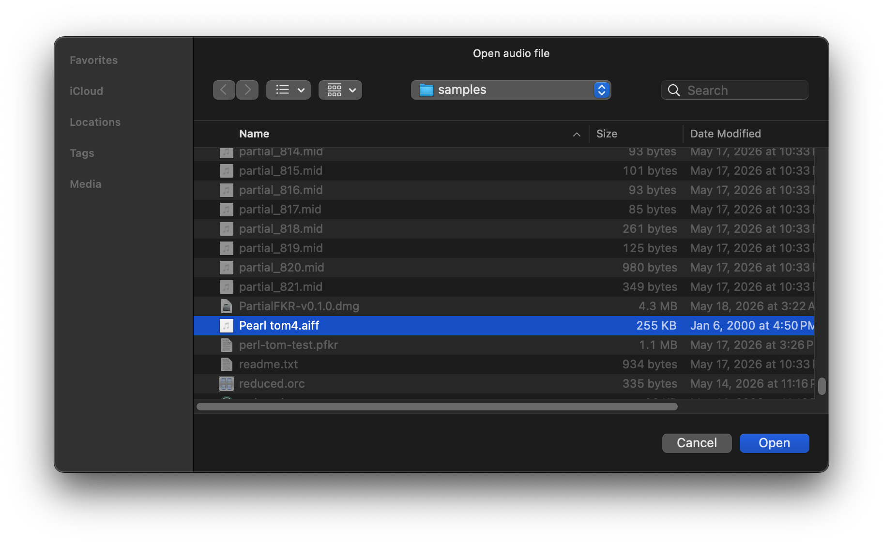The image size is (883, 544).
Task: Open the selected audio file
Action: (x=774, y=443)
